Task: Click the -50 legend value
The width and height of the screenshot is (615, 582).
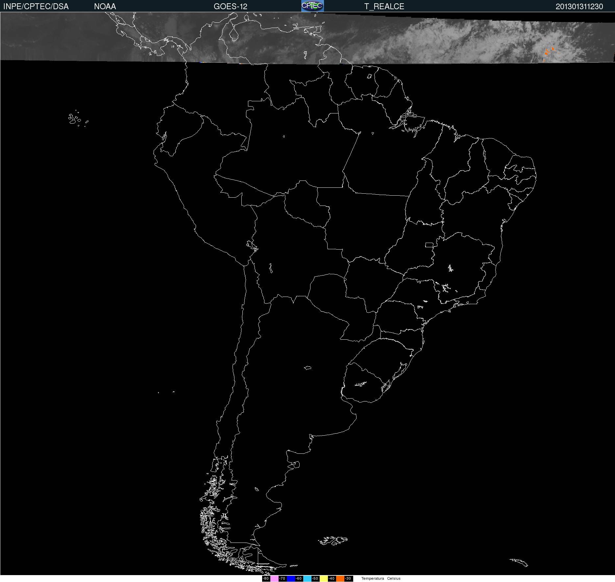Action: pos(315,579)
